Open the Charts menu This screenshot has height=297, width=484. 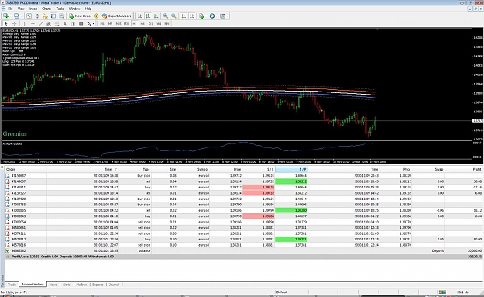coord(46,9)
